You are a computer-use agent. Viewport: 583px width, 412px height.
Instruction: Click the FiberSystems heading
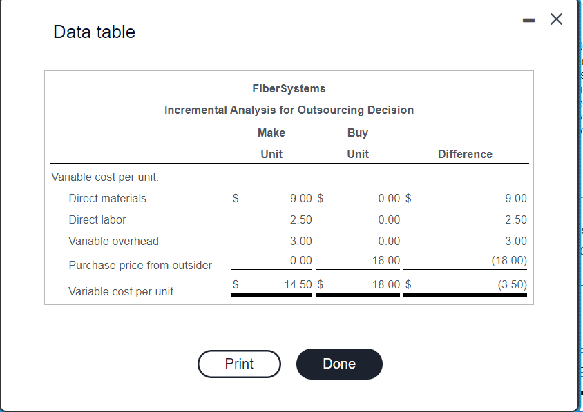(x=288, y=88)
